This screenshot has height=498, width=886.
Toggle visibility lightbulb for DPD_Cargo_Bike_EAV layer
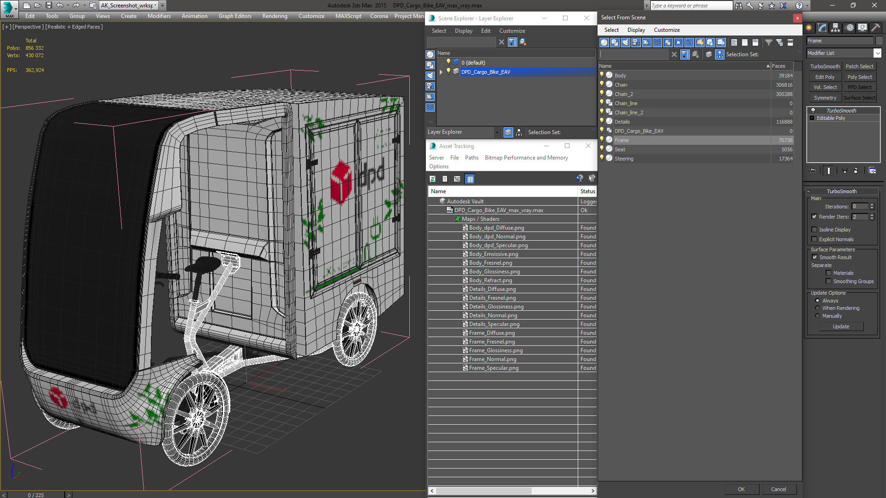click(448, 71)
